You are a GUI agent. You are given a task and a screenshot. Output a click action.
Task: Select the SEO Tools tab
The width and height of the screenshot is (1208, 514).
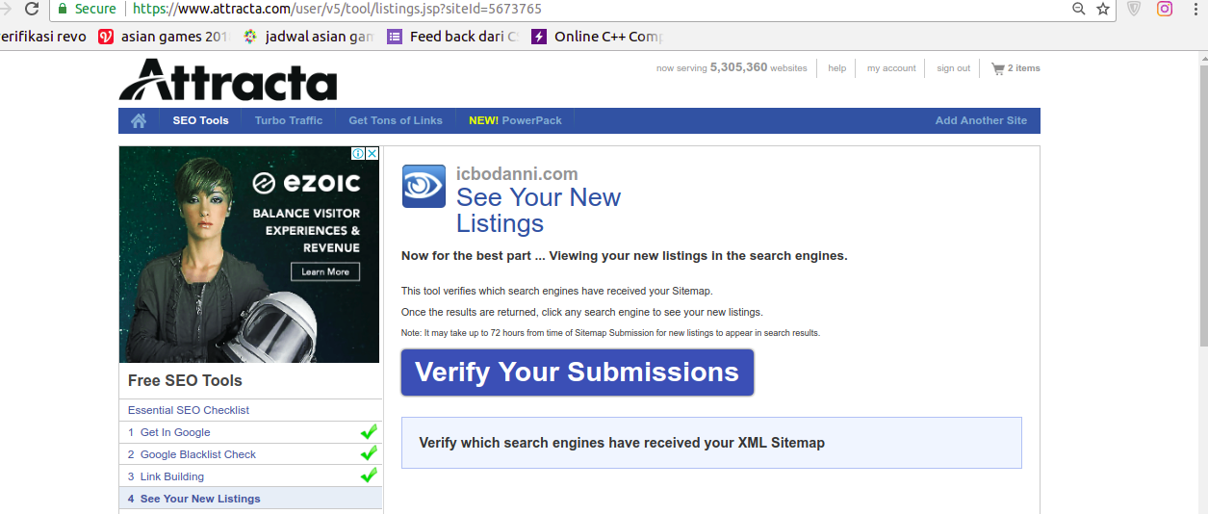pyautogui.click(x=200, y=120)
